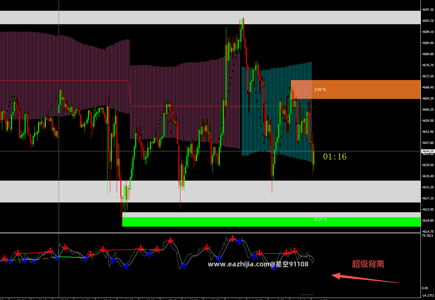Select the grey resistance zone near 4693.20
The height and width of the screenshot is (300, 435).
coord(210,17)
